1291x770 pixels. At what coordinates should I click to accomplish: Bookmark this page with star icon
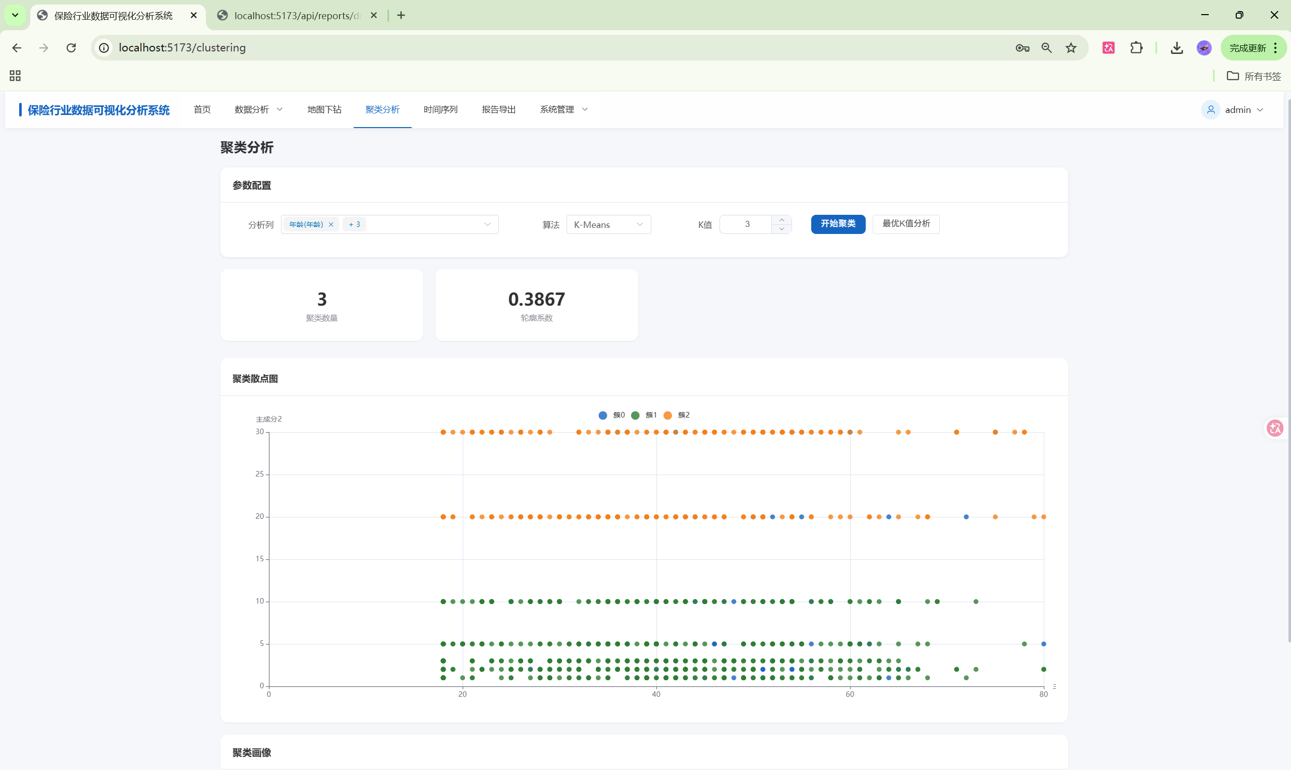coord(1071,48)
